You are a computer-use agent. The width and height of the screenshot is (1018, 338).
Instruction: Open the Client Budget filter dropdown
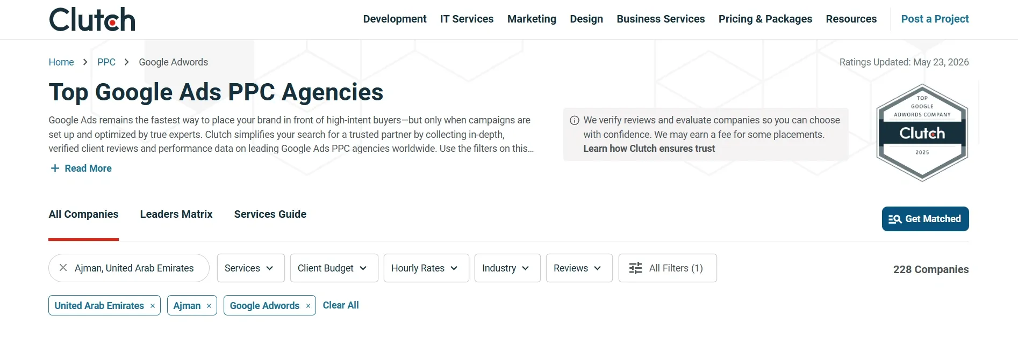[334, 268]
